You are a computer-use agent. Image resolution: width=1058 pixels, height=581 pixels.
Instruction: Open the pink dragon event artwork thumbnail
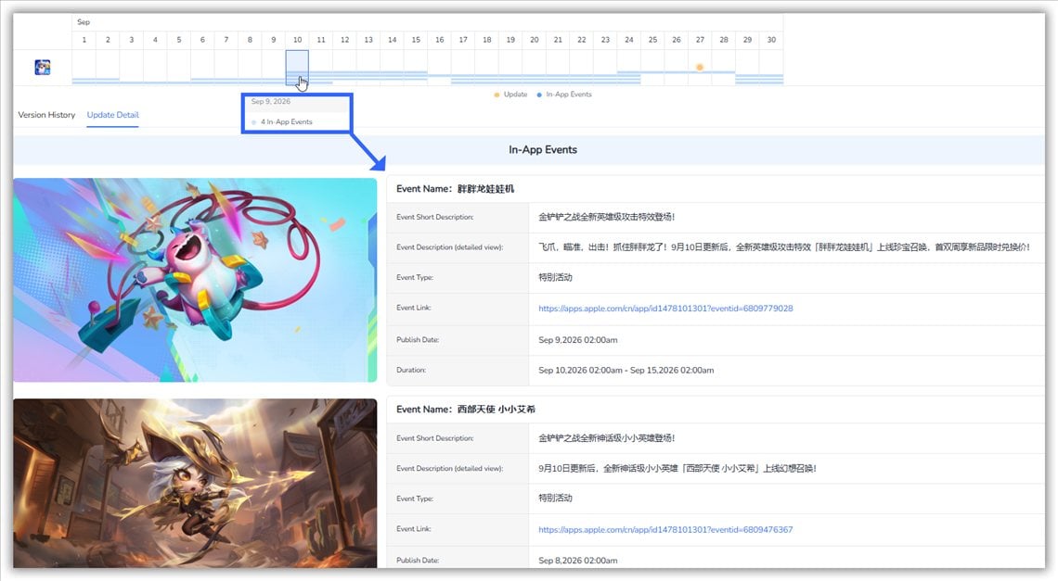point(195,280)
